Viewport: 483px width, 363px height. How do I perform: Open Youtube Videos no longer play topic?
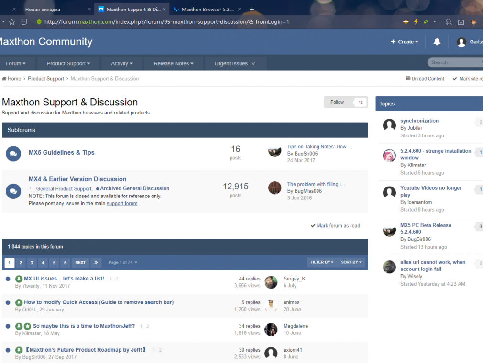(x=431, y=191)
